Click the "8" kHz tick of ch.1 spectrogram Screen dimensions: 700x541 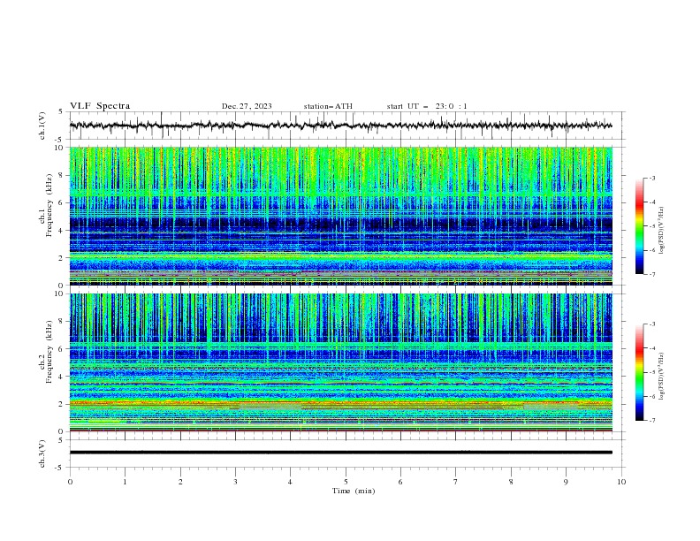point(61,175)
